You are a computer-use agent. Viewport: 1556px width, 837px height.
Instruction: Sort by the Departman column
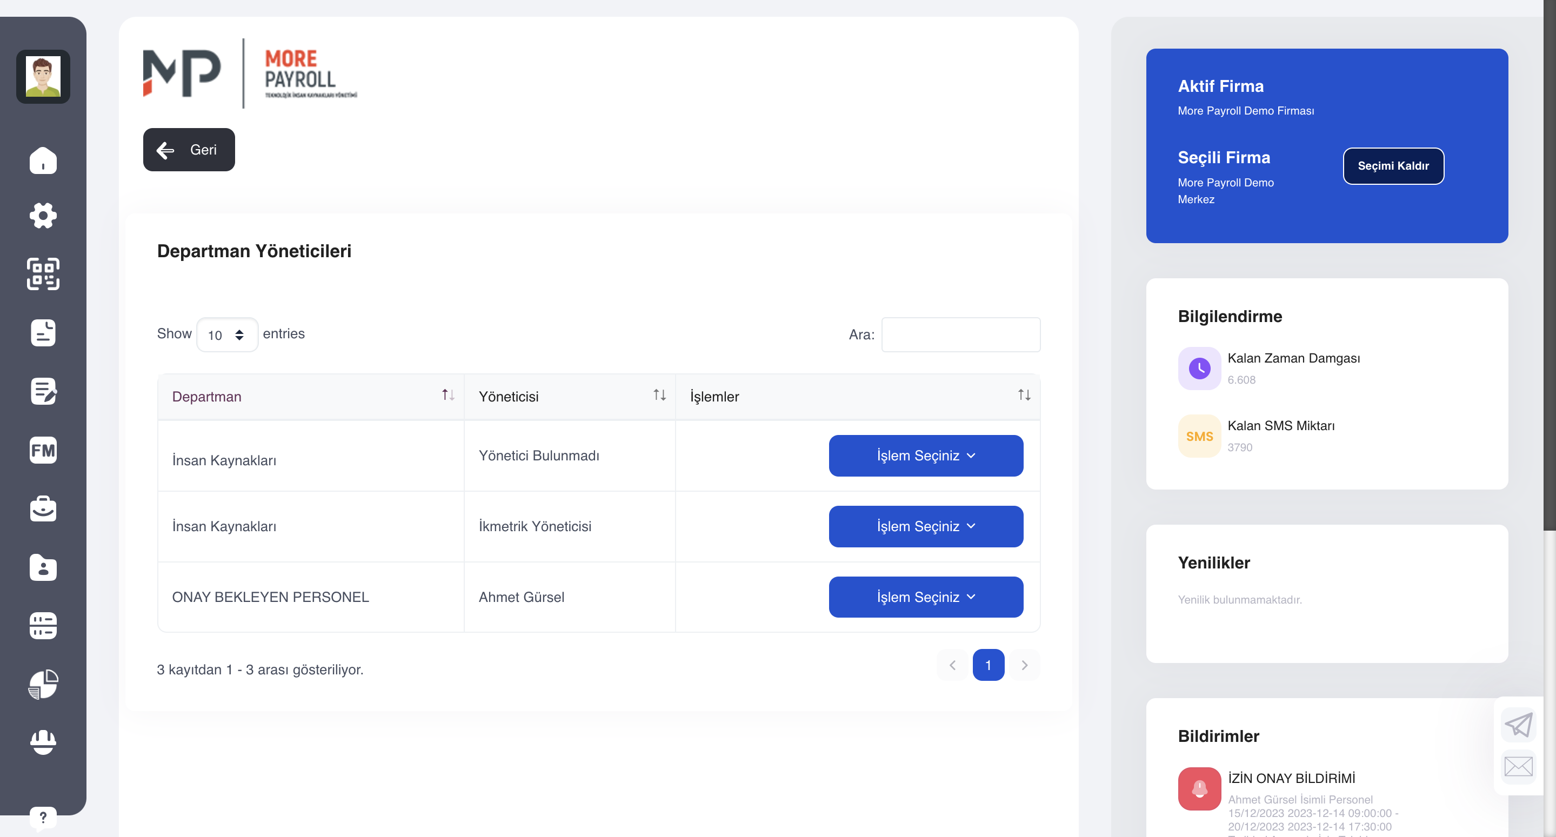pos(310,396)
